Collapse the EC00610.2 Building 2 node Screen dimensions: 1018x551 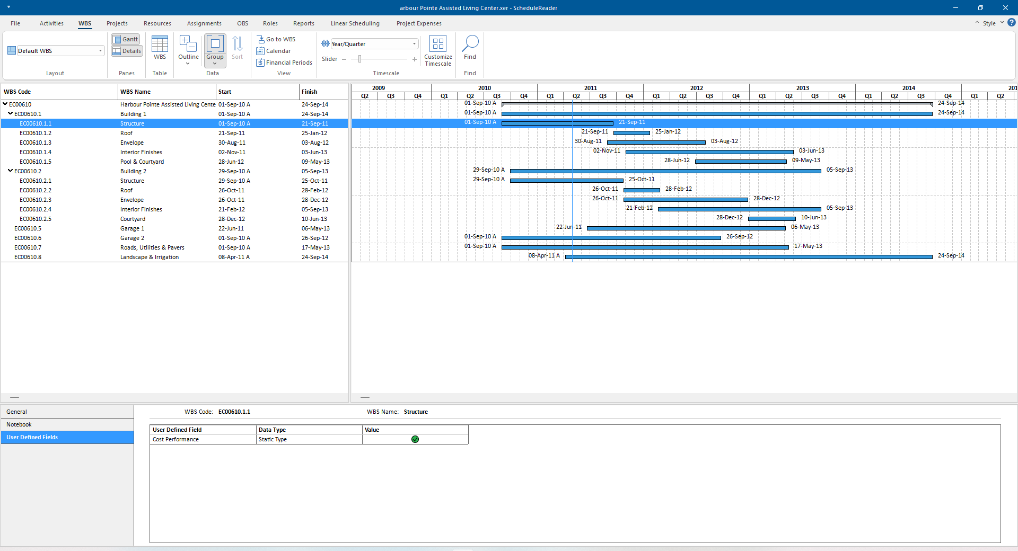[x=10, y=171]
